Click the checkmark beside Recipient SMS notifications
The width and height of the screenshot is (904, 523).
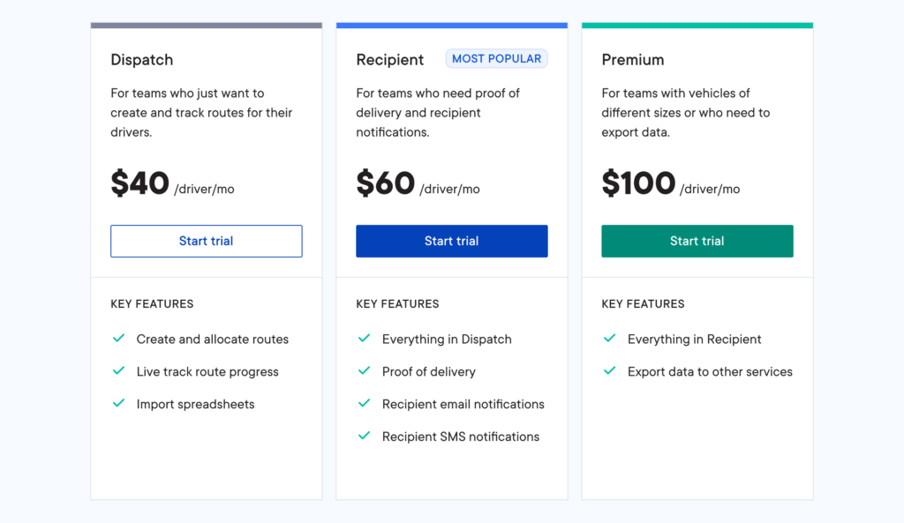pyautogui.click(x=364, y=437)
